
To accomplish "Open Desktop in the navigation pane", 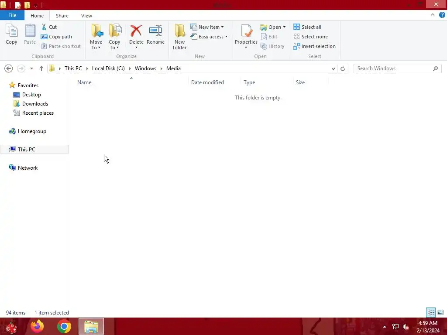I will [27, 95].
